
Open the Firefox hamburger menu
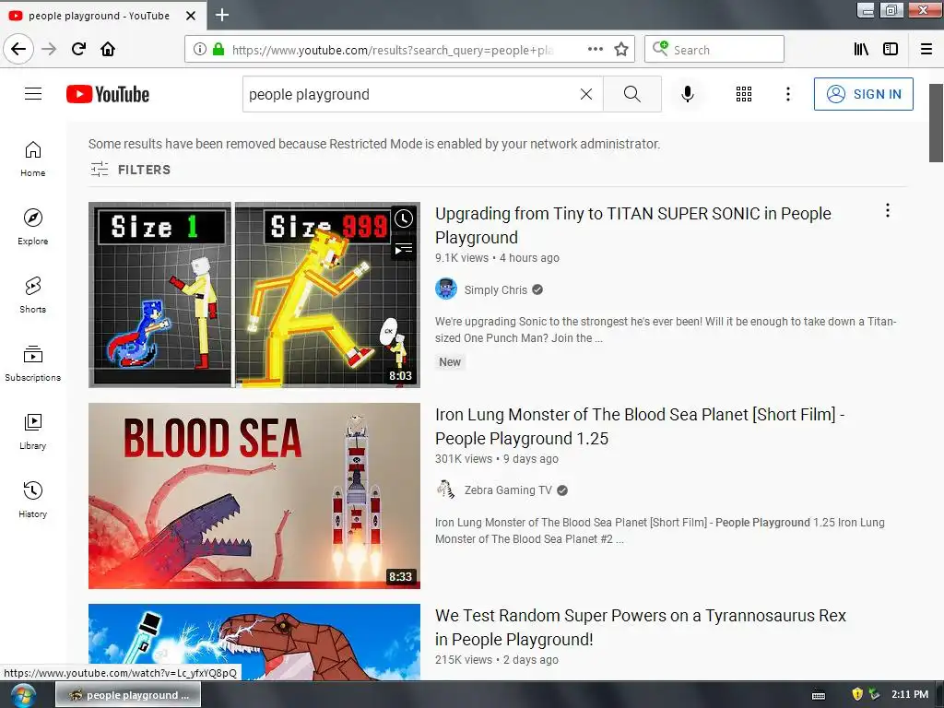coord(926,50)
